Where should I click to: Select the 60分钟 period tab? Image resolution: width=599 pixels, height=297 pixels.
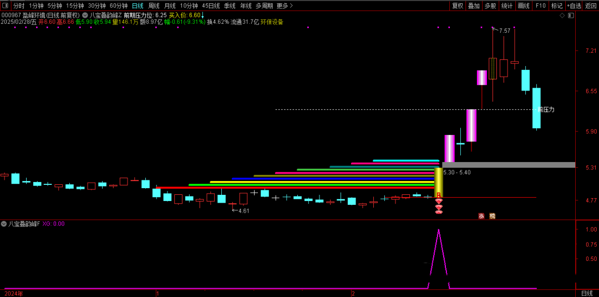coord(119,6)
